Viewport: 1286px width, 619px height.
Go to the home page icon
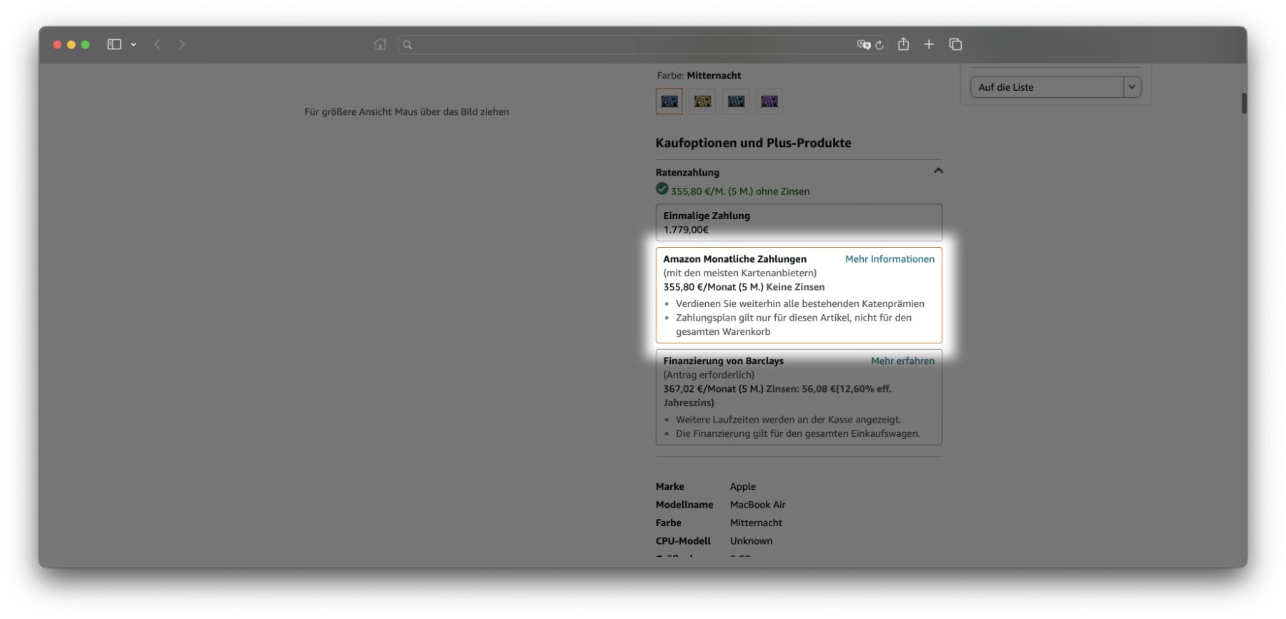pyautogui.click(x=380, y=44)
